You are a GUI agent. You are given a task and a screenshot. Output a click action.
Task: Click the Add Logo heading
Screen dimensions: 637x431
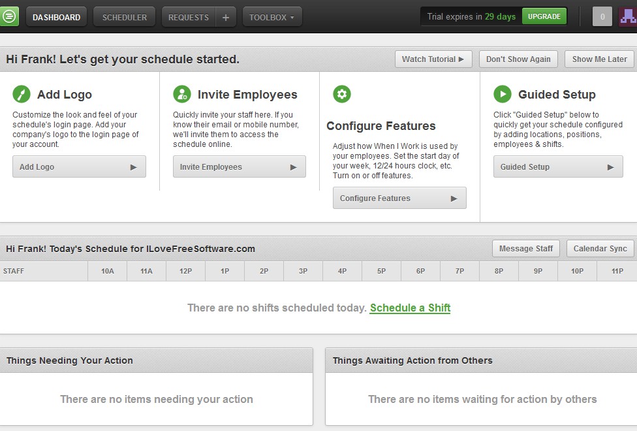(65, 94)
